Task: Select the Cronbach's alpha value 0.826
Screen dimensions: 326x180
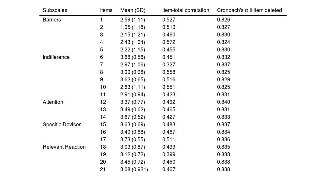Action: (224, 20)
